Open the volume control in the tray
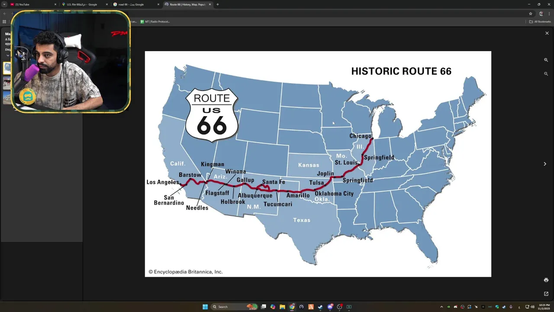 point(532,307)
